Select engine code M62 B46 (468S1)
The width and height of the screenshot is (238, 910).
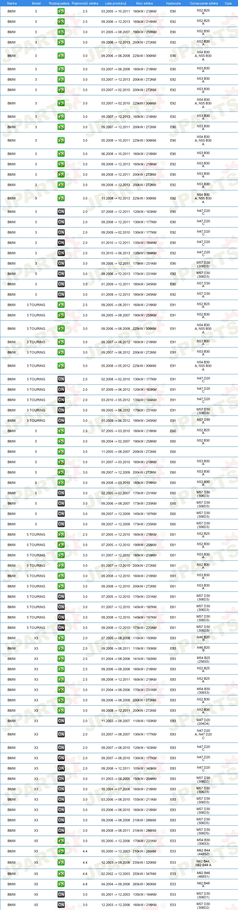pyautogui.click(x=203, y=875)
